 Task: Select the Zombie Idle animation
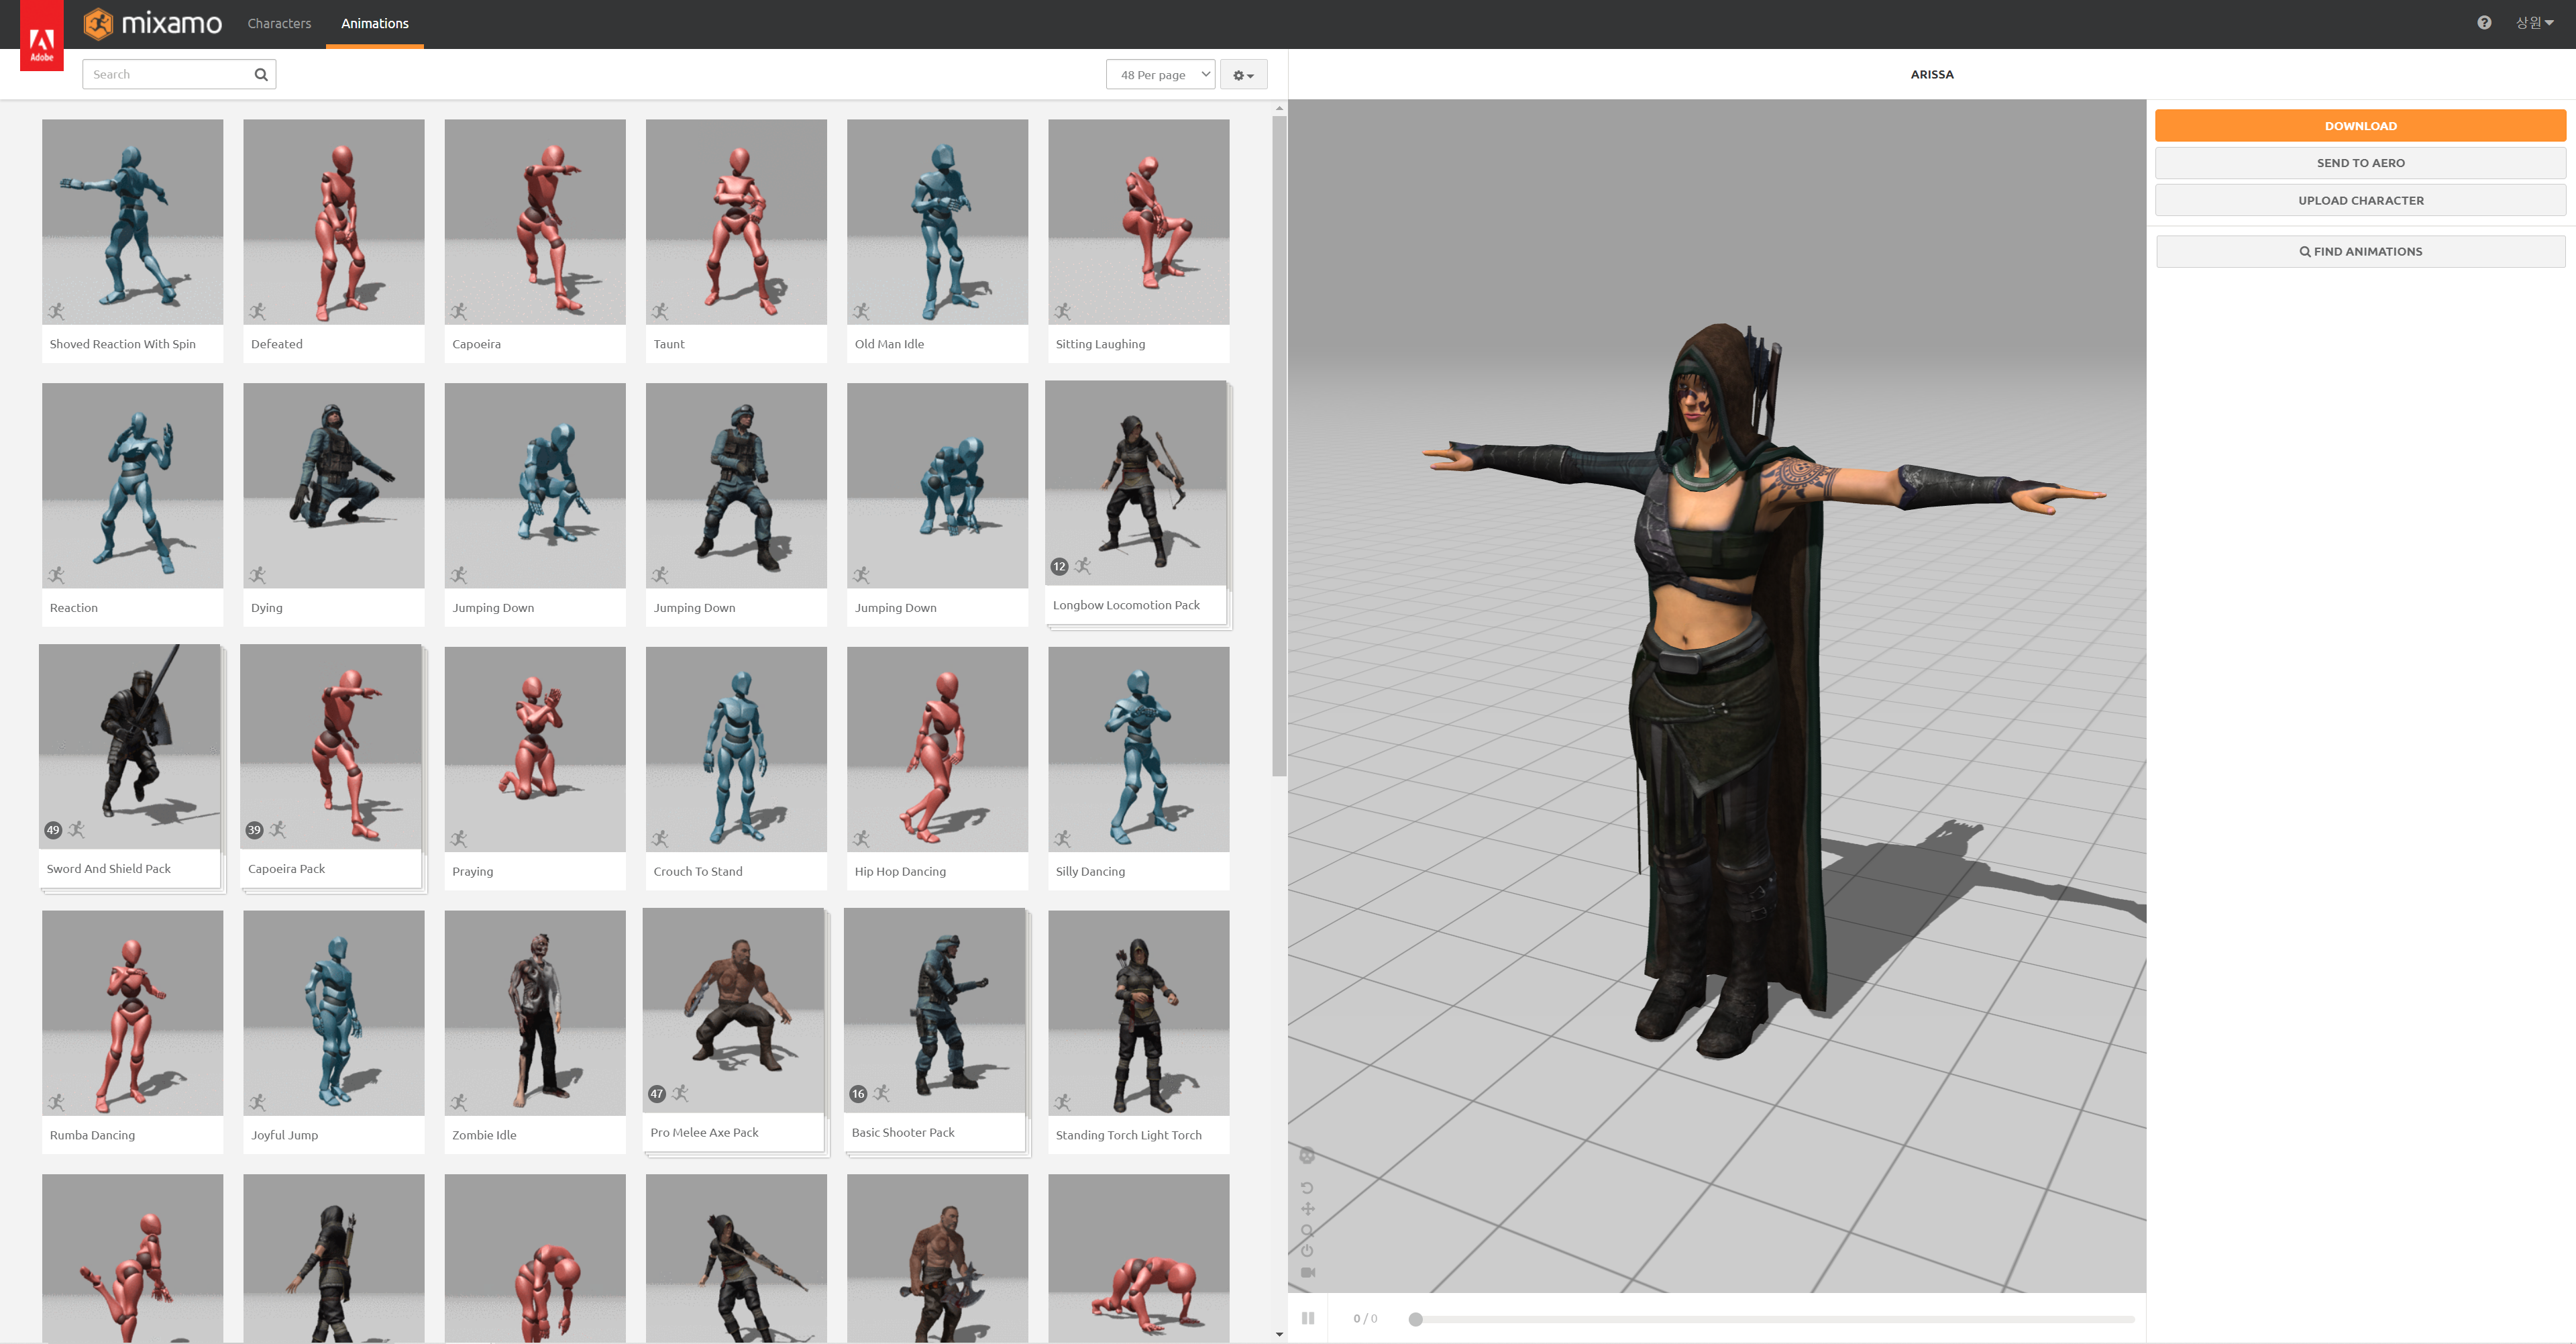tap(535, 1032)
